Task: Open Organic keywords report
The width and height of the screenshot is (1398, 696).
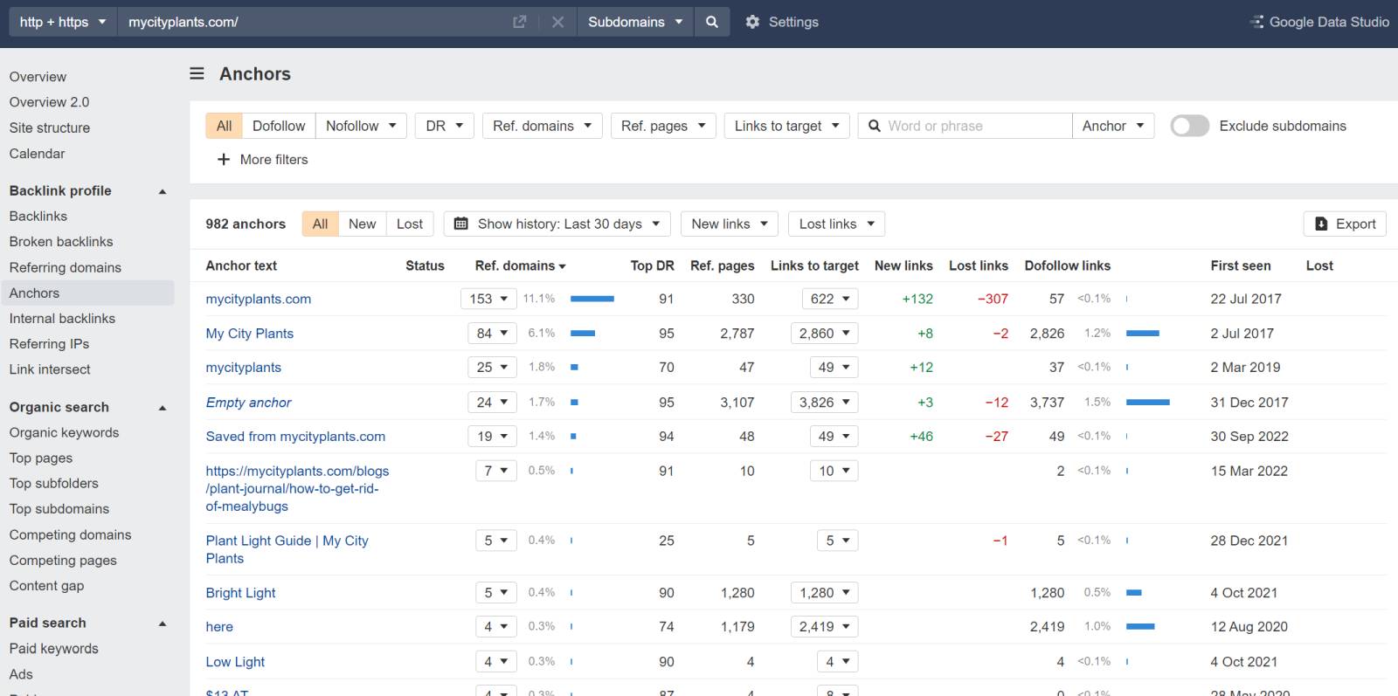Action: click(x=64, y=432)
